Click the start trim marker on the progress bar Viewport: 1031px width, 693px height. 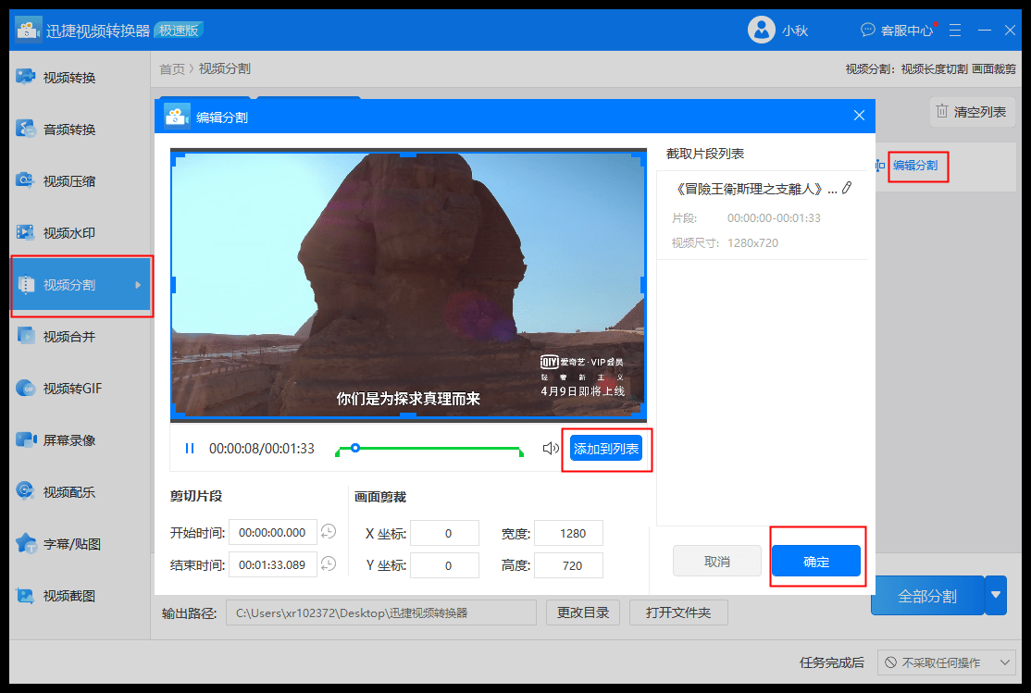(337, 452)
